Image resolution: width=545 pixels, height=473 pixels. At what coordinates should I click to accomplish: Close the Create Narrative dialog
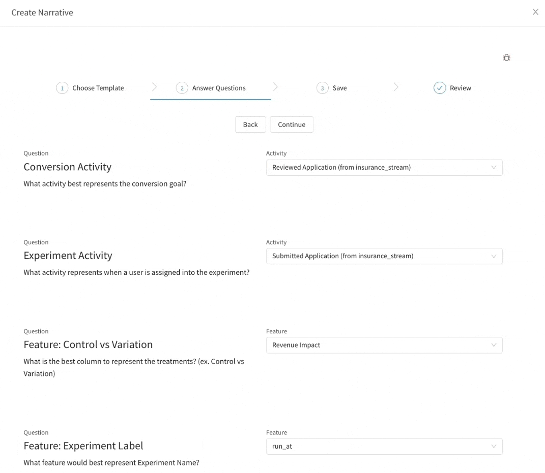tap(535, 12)
